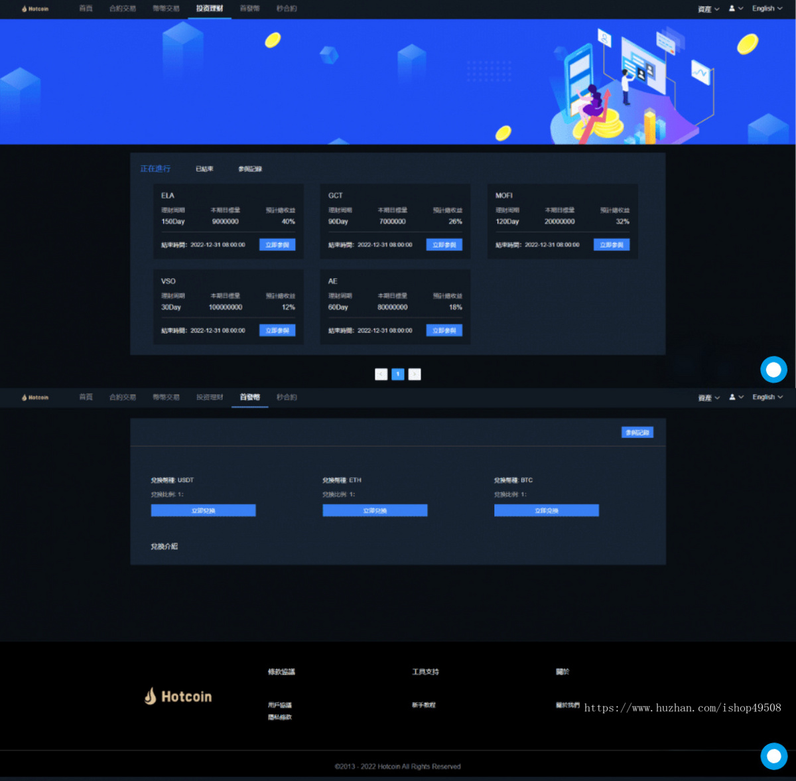Open 幣幣交易 in the navigation above the banner
The image size is (796, 781).
(166, 9)
